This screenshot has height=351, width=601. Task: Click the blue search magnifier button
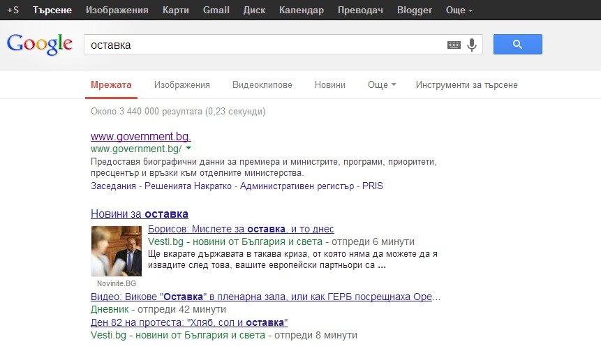(x=517, y=45)
